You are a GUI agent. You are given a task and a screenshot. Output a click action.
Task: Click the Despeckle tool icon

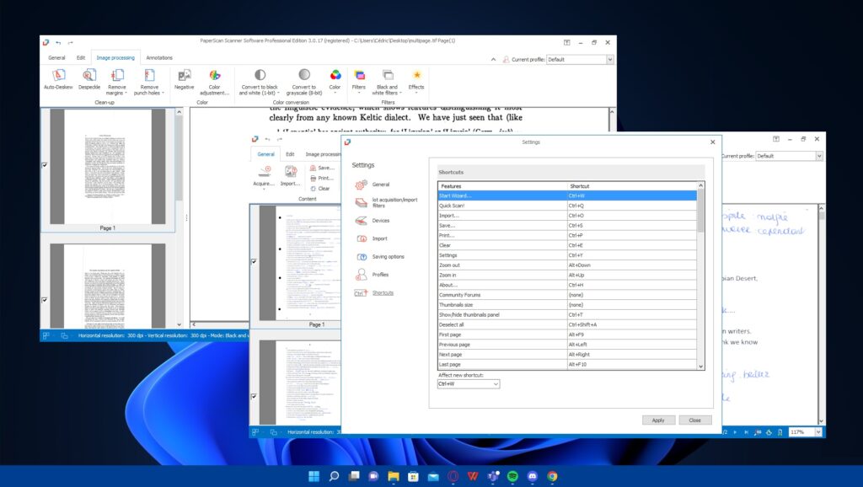89,75
